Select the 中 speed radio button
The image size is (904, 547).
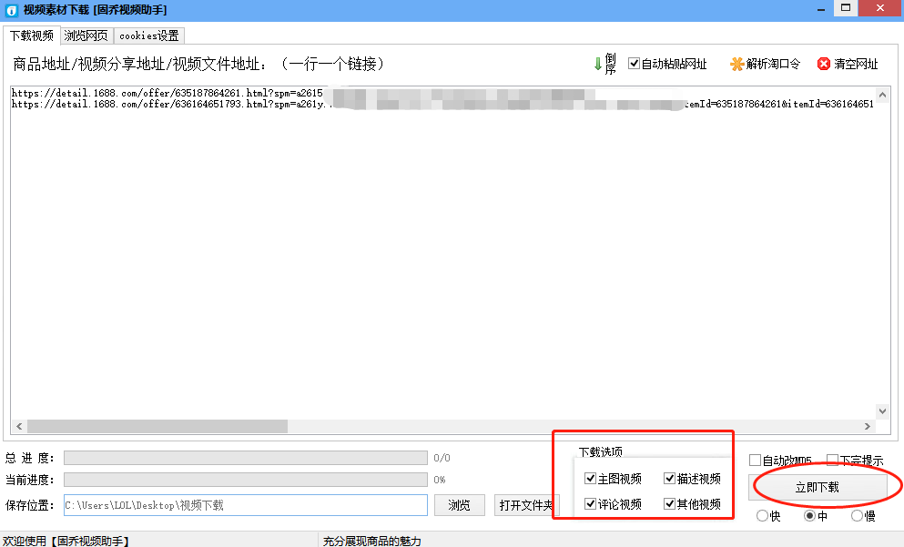coord(809,516)
